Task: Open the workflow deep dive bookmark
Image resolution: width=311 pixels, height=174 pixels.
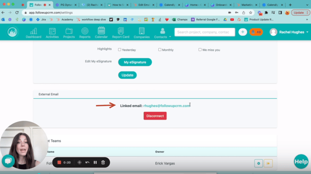Action: [x=91, y=19]
